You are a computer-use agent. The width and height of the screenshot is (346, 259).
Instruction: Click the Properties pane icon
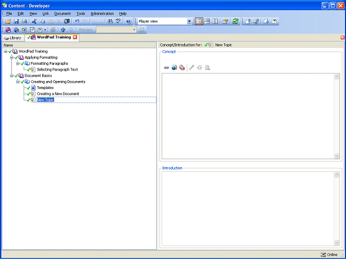click(x=225, y=22)
